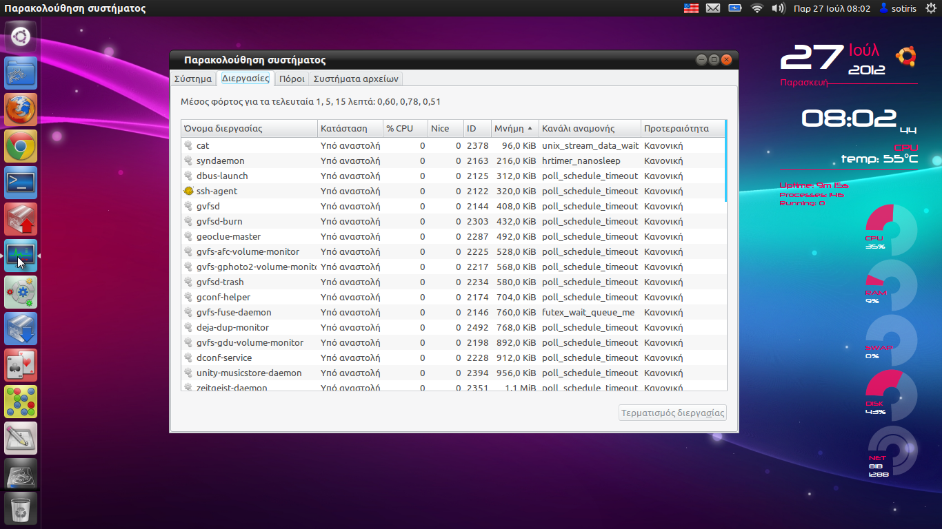Viewport: 942px width, 529px height.
Task: Launch Firefox from the launcher
Action: coord(21,110)
